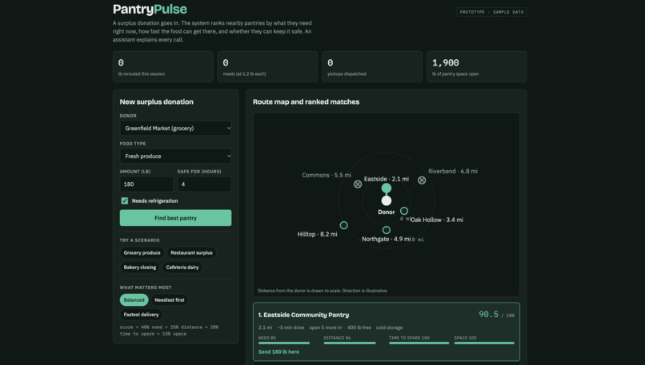Toggle the Needs refrigeration checkbox
This screenshot has height=365, width=645.
pos(125,200)
